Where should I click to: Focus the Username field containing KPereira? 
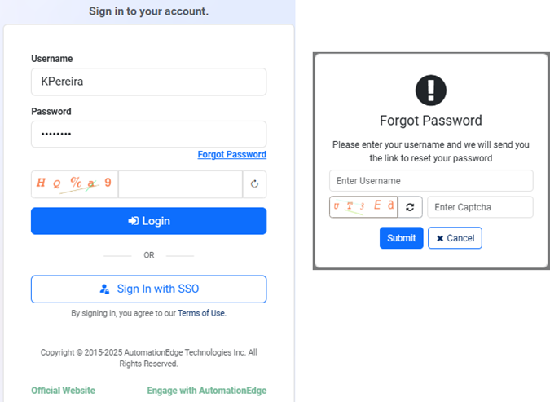pyautogui.click(x=148, y=82)
